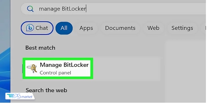Select the All filter tab
This screenshot has width=208, height=104.
64,28
